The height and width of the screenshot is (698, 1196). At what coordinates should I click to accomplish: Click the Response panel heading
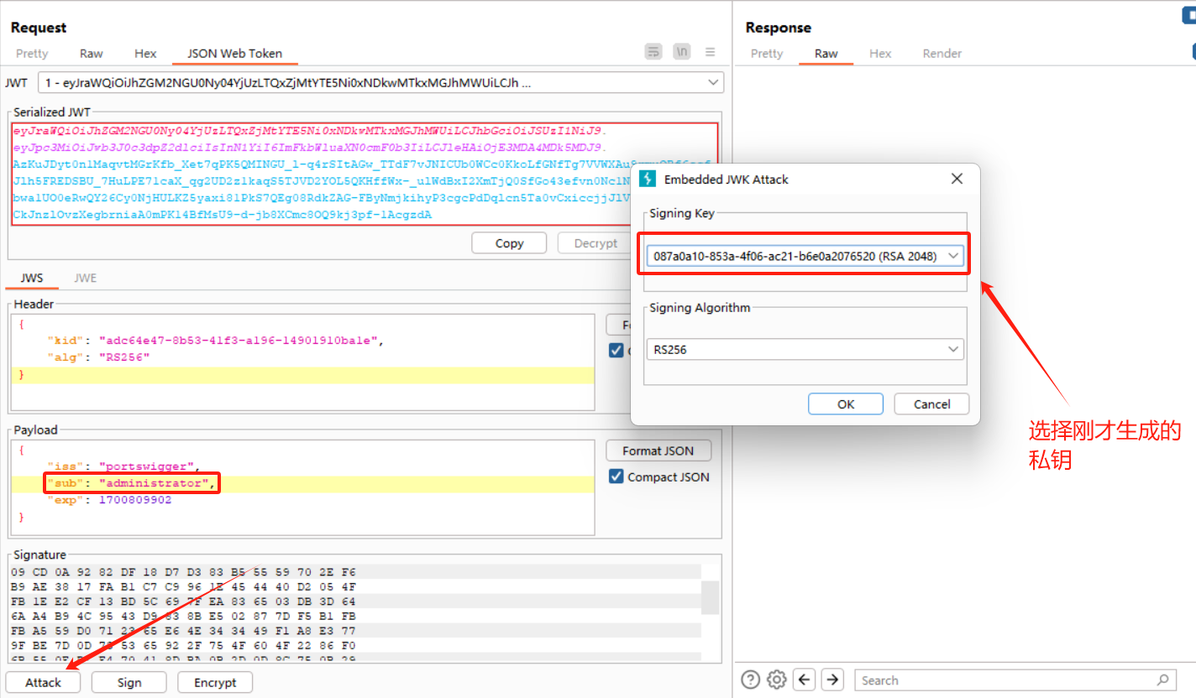click(779, 28)
